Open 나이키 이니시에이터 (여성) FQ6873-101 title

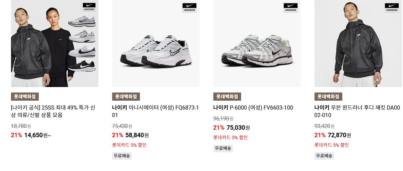tap(155, 112)
